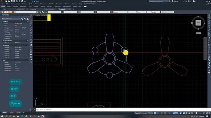Collapse the General section in Properties
Viewport: 211px width, 118px height.
point(27,21)
